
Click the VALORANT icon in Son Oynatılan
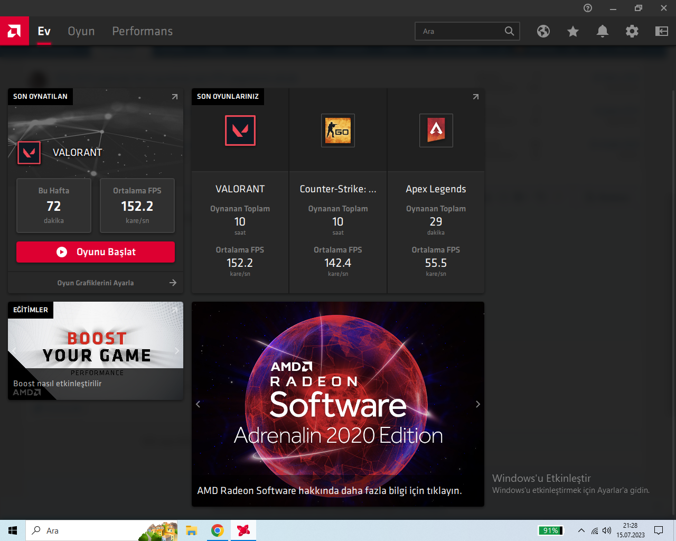[29, 153]
